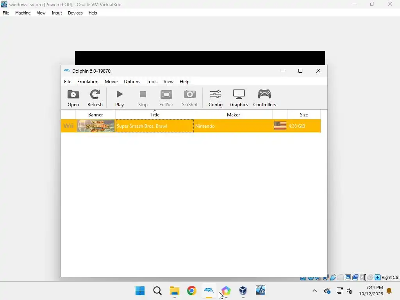The height and width of the screenshot is (300, 400).
Task: Click the VirtualBox recording status icon
Action: pos(355,277)
